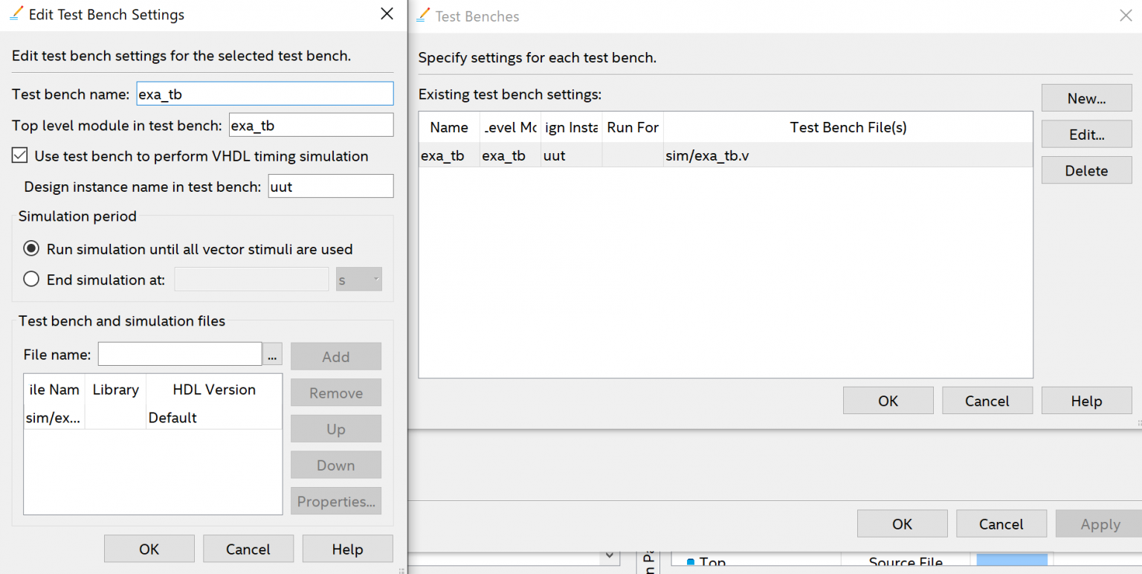Click the browse (...) button beside File name
Screen dimensions: 1142x574
(x=272, y=355)
